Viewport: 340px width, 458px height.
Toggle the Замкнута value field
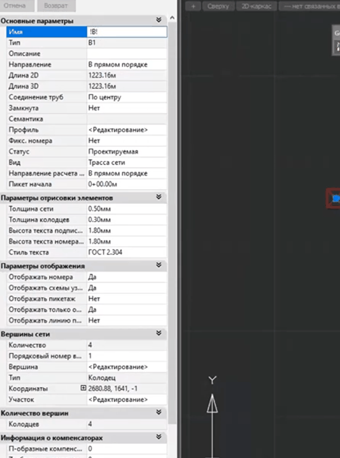(x=127, y=108)
